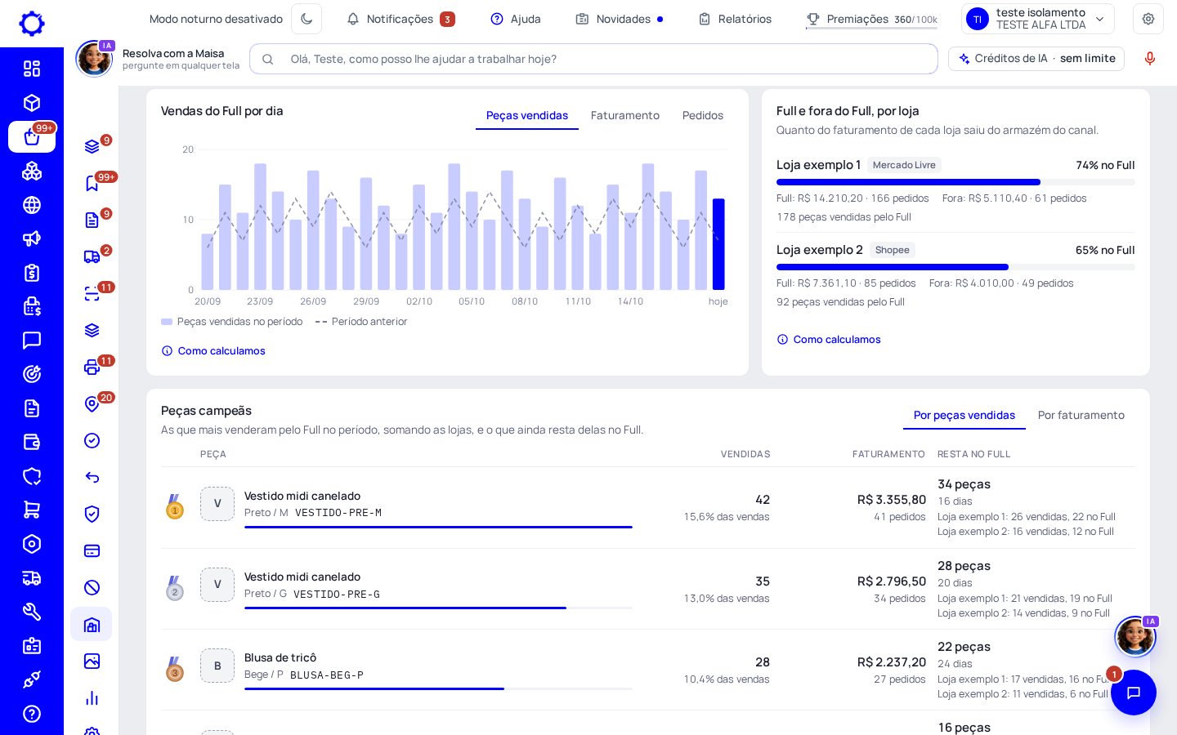Click the Créditos de IA sem limite button
The image size is (1177, 735).
click(x=1036, y=59)
